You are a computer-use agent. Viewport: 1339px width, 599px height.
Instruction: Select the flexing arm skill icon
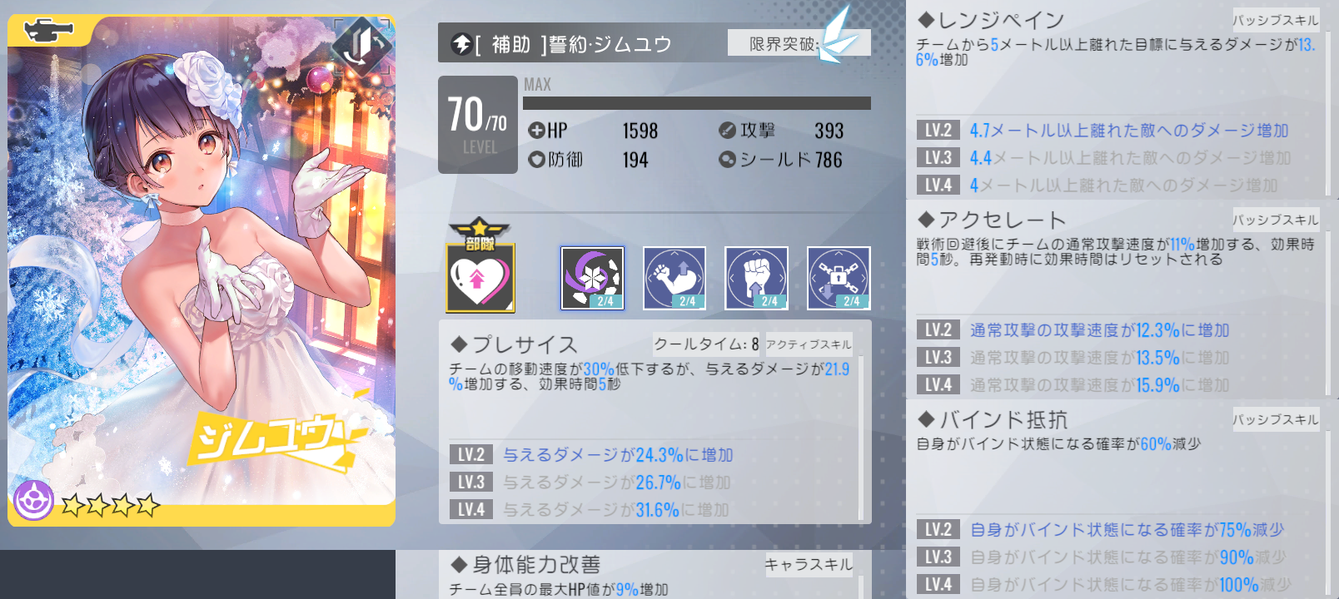pos(674,278)
